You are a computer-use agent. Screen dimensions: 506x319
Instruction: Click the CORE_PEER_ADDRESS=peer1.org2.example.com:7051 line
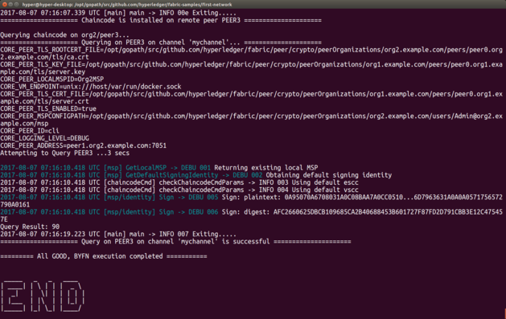coord(83,145)
